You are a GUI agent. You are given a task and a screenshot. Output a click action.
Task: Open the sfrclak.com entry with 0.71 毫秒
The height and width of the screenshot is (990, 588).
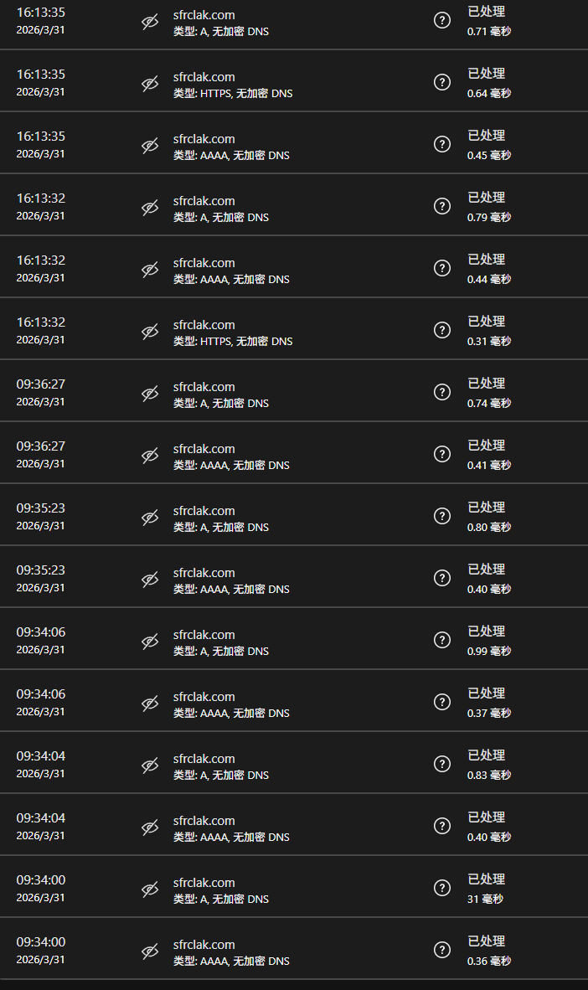click(x=204, y=15)
